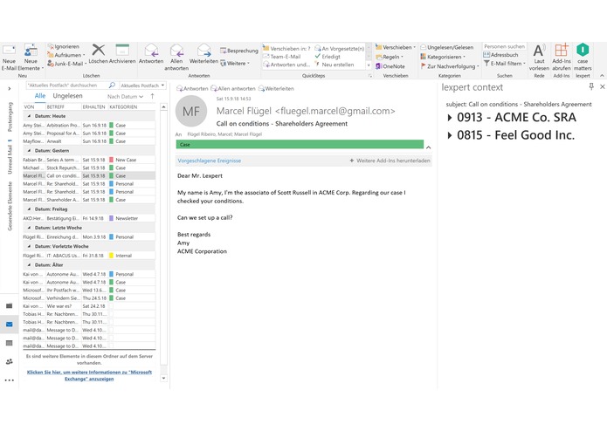Run the Erledigt quick step

coord(328,57)
